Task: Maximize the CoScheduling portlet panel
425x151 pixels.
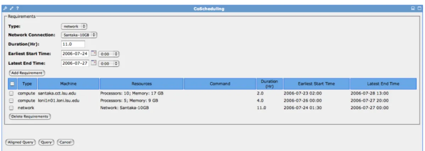Action: tap(419, 8)
